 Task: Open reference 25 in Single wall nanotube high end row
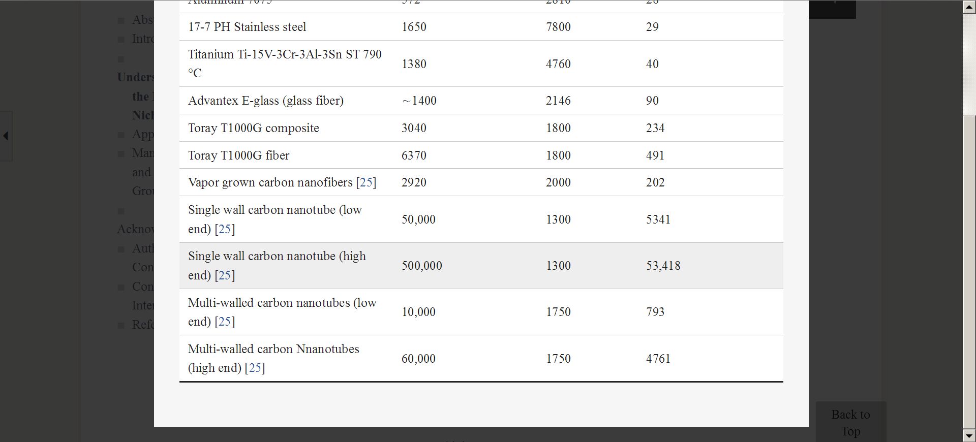(x=225, y=275)
